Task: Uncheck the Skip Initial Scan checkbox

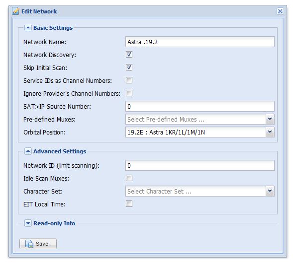Action: pos(129,67)
